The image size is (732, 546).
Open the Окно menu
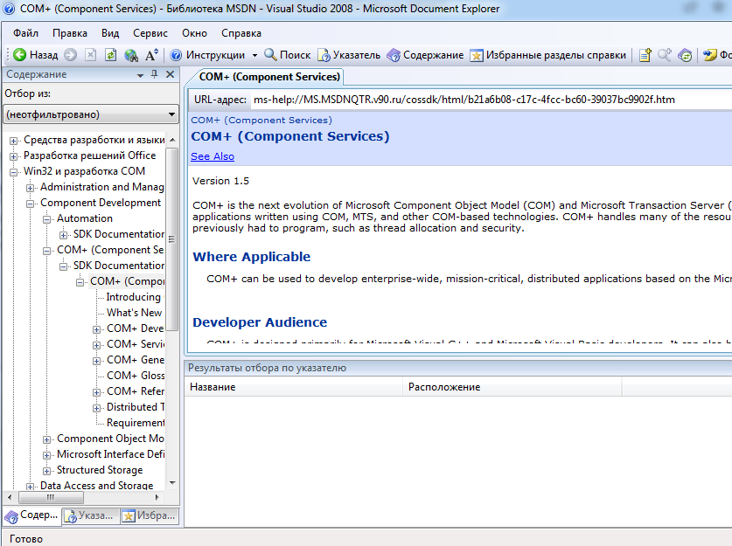(195, 33)
